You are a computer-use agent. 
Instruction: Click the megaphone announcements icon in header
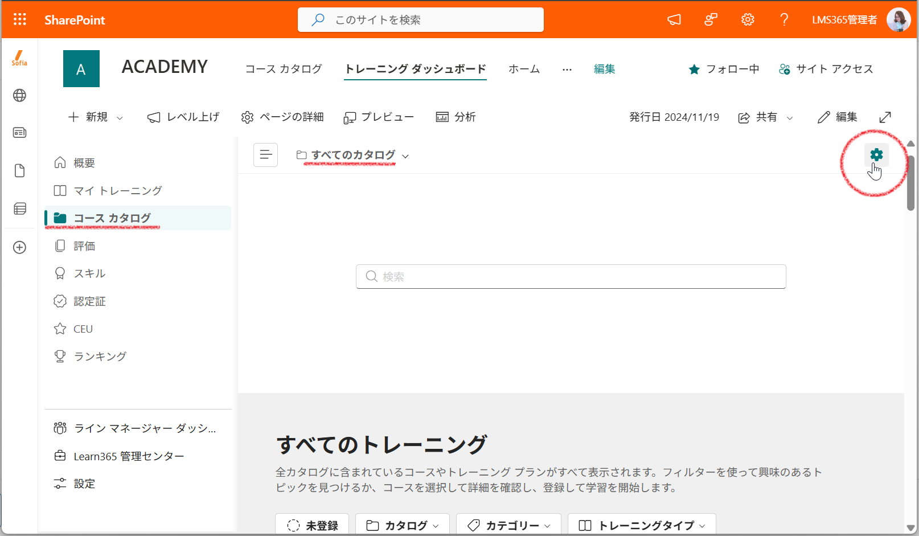pos(674,20)
